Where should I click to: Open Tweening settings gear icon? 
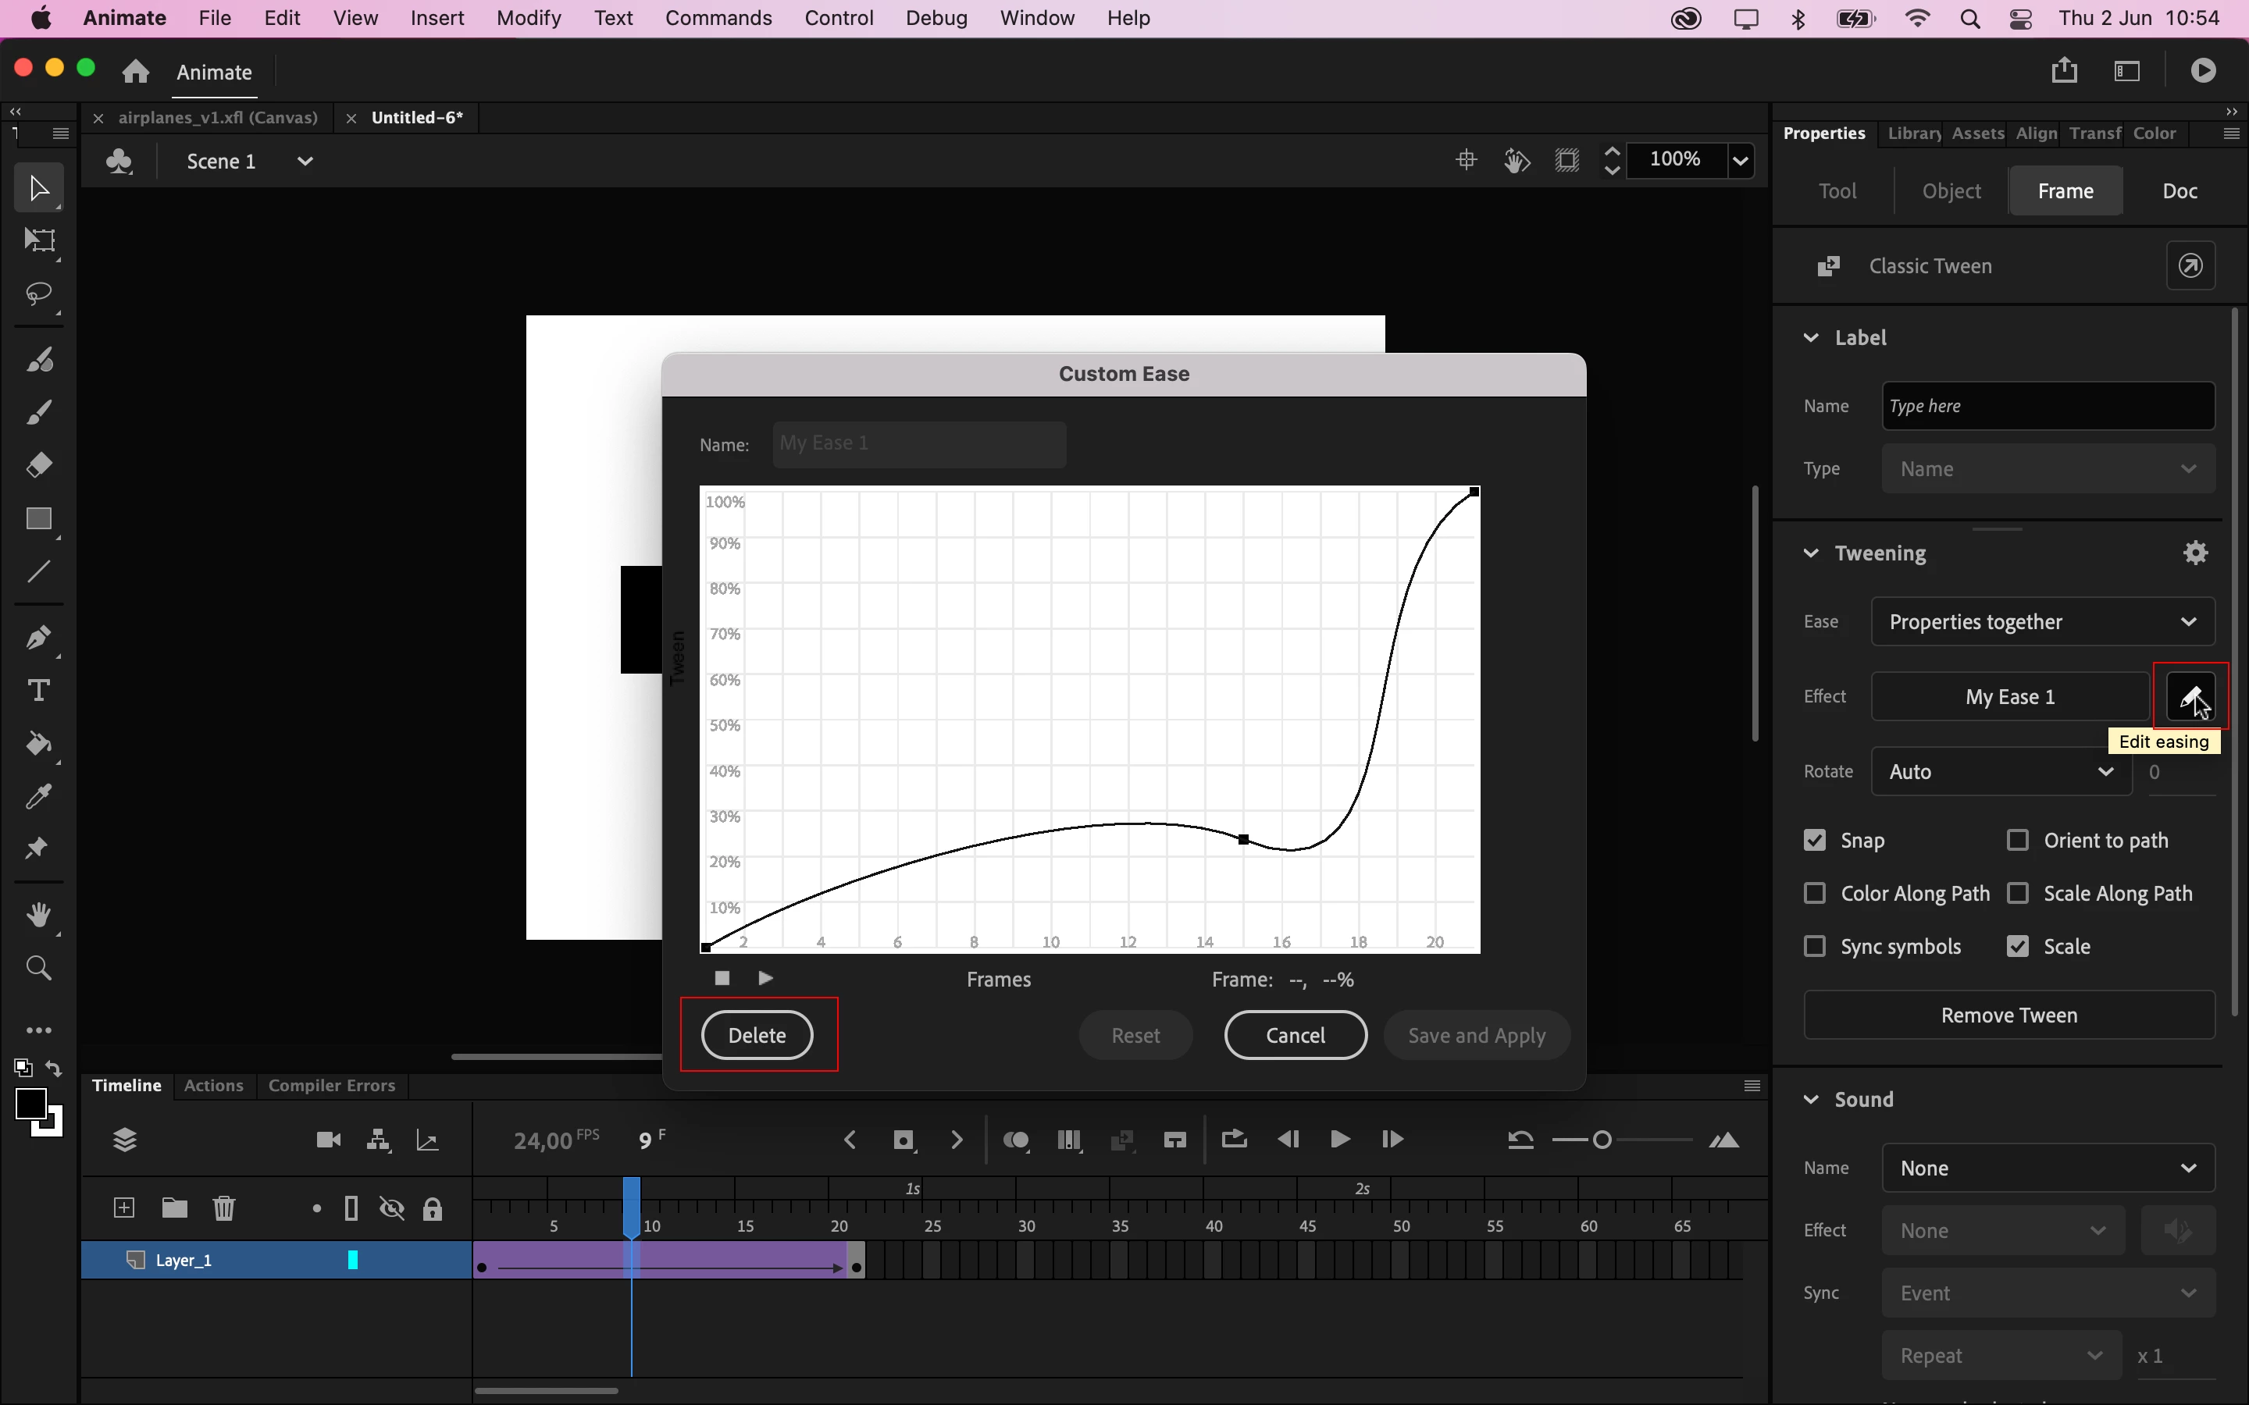pyautogui.click(x=2195, y=553)
